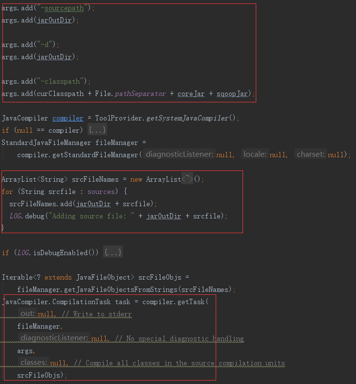This screenshot has height=384, width=356.
Task: Click the underlined compiler variable declaration
Action: pos(67,119)
